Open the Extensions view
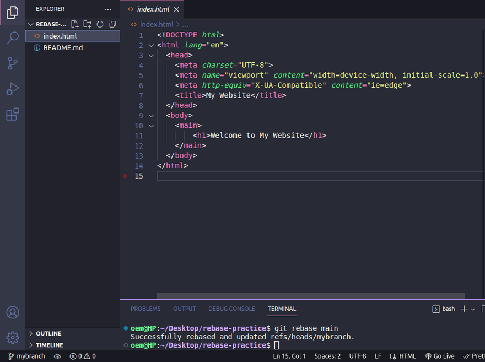 [x=12, y=114]
